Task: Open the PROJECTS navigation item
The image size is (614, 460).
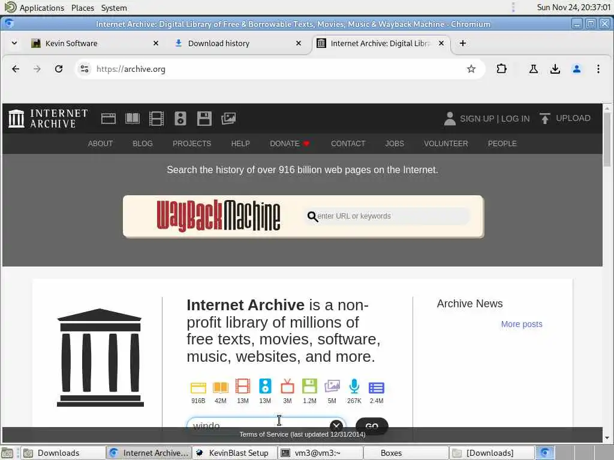Action: pos(192,144)
